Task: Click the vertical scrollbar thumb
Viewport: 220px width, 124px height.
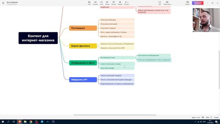Action: pos(219,70)
